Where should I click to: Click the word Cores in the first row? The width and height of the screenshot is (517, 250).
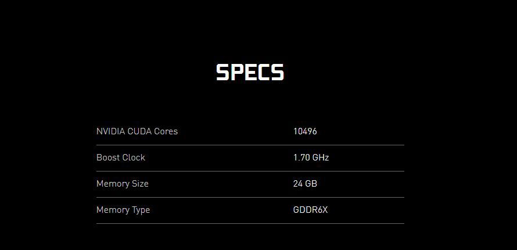(x=166, y=131)
